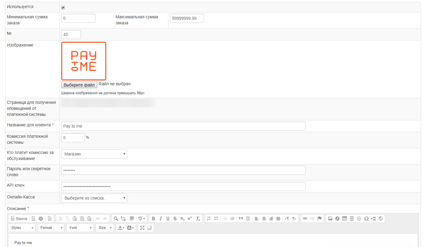Viewport: 423px width, 247px height.
Task: Open the Font dropdown
Action: (x=80, y=228)
